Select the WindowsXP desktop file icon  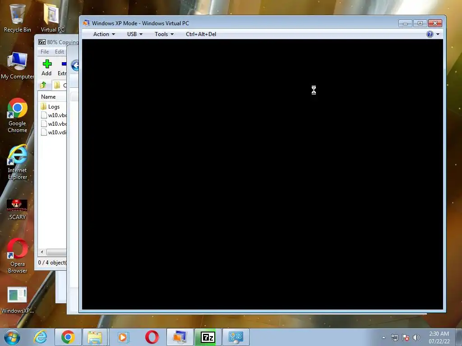tap(18, 300)
